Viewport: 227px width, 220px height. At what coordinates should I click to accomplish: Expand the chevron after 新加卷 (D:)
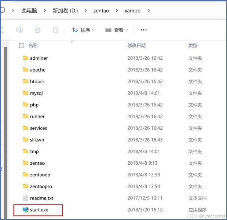click(x=86, y=11)
